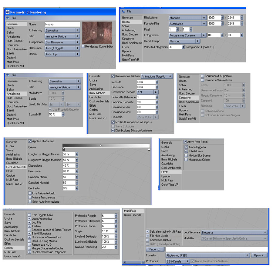Open the Trasparenza Con Rifrazione dropdown
This screenshot has width=273, height=269.
(x=62, y=42)
